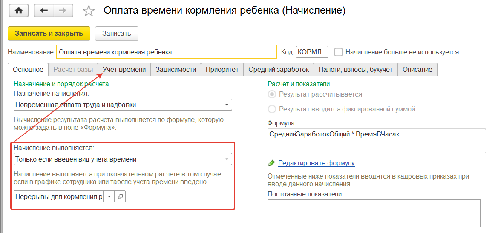Select 'Результат рассчитывается' radio button
The width and height of the screenshot is (498, 233).
272,94
